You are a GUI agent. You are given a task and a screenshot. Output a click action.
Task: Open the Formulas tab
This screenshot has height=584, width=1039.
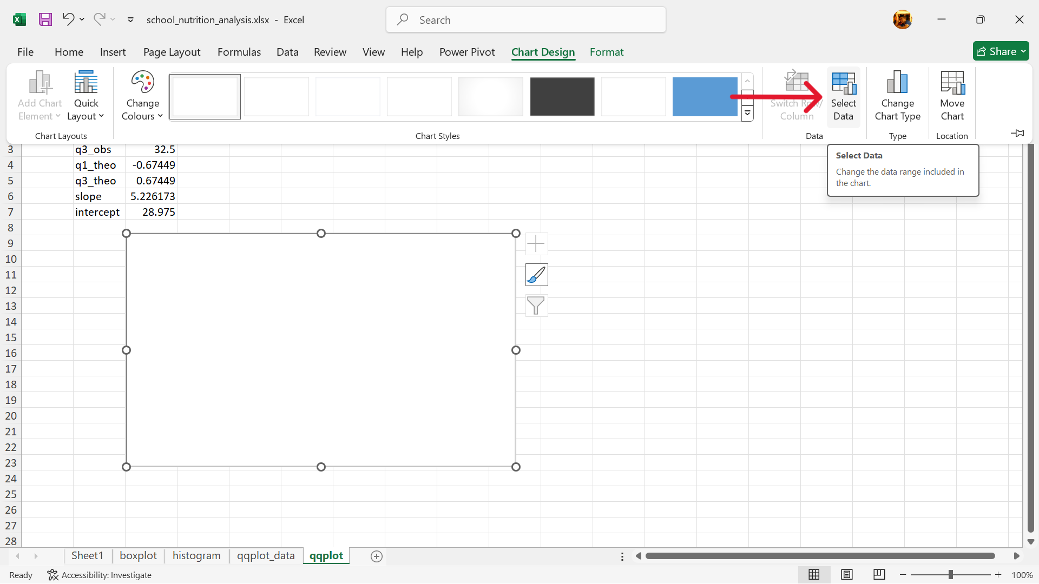pos(239,52)
